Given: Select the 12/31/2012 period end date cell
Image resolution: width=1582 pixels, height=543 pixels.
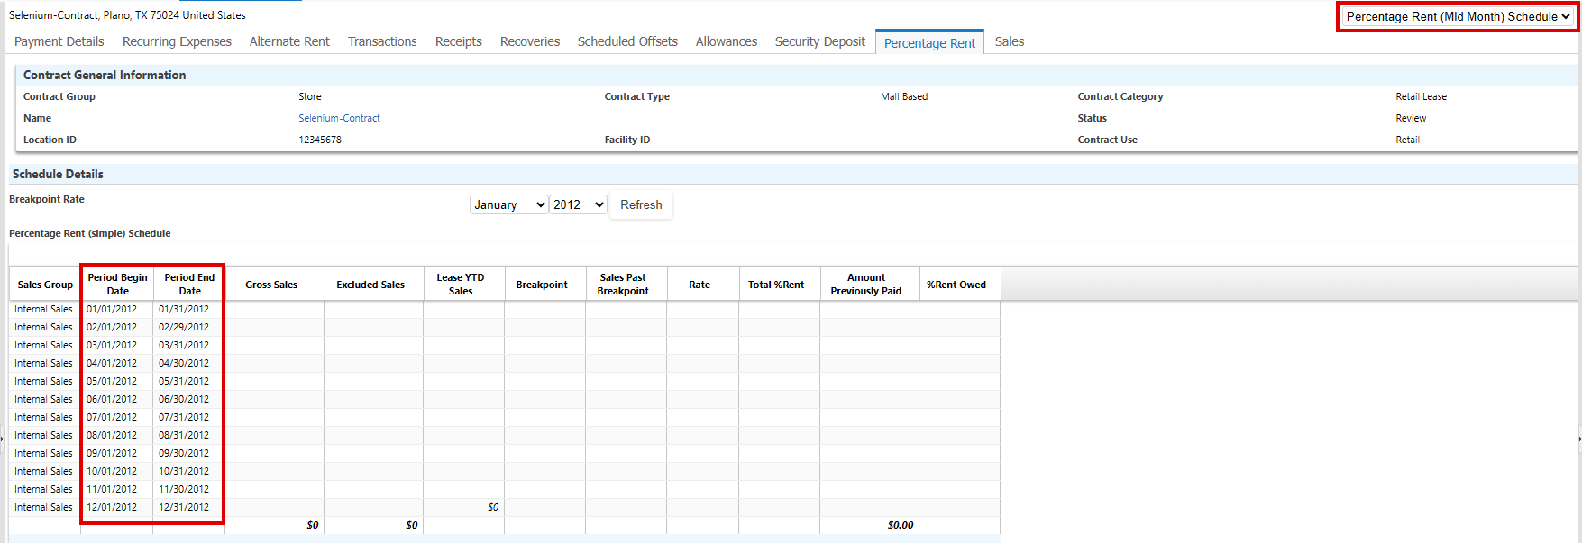Looking at the screenshot, I should [x=184, y=507].
